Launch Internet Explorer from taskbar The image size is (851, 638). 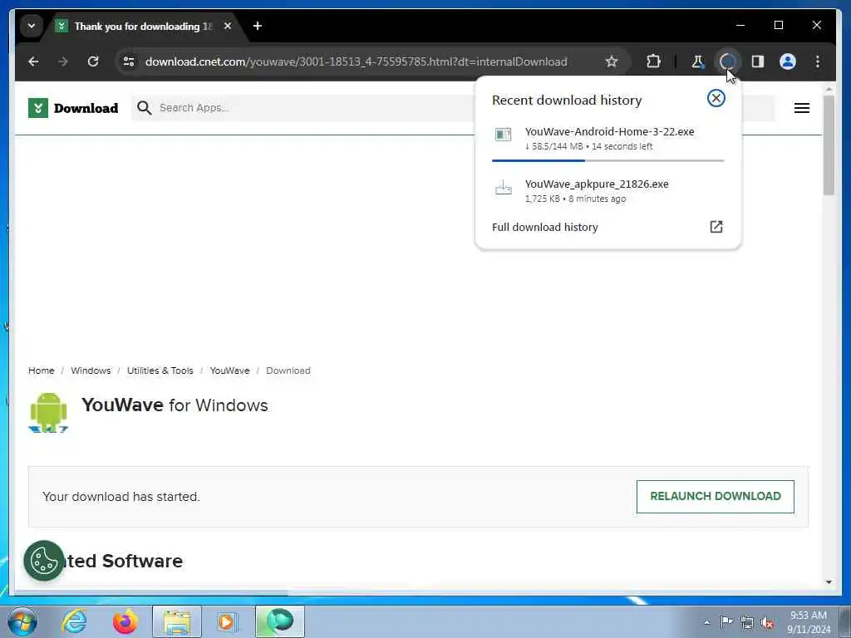74,621
